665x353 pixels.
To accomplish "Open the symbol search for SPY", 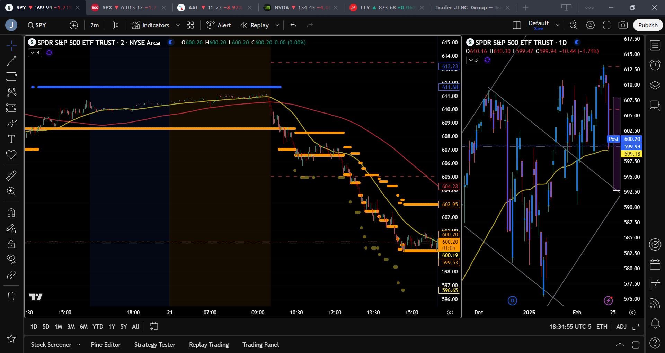I will point(37,25).
